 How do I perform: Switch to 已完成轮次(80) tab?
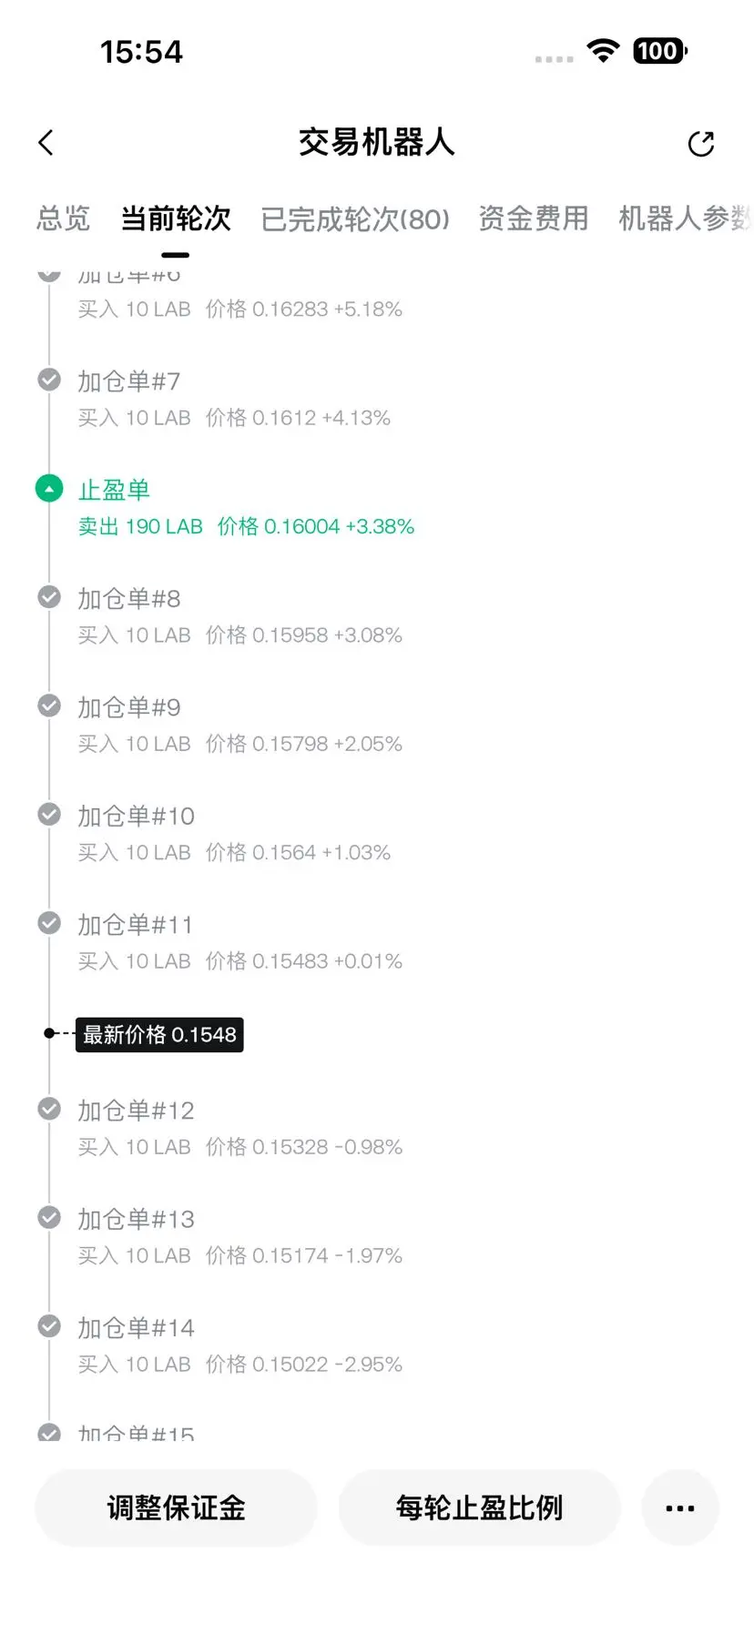point(355,218)
